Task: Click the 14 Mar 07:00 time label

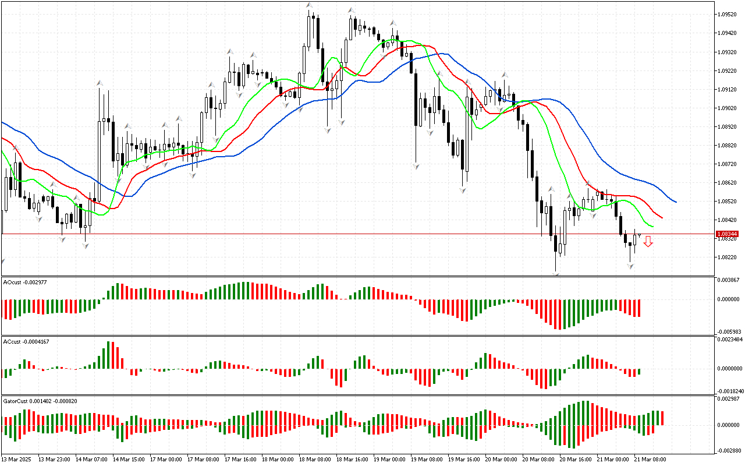Action: (x=91, y=459)
